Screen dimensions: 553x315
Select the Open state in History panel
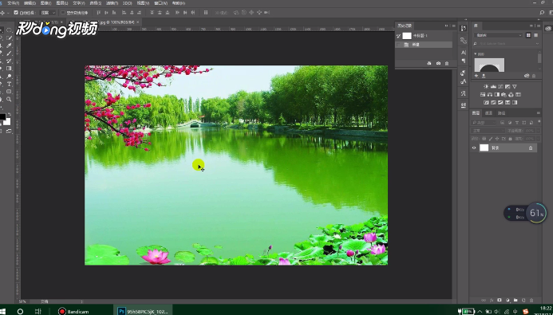pyautogui.click(x=423, y=45)
